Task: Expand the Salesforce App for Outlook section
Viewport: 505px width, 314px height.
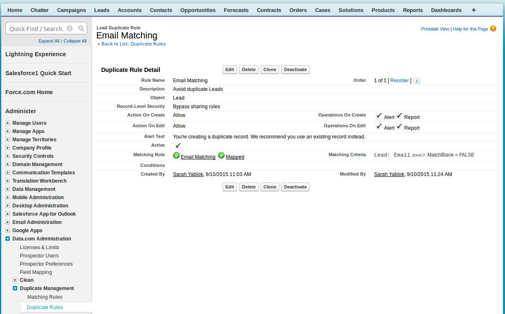Action: [x=8, y=214]
